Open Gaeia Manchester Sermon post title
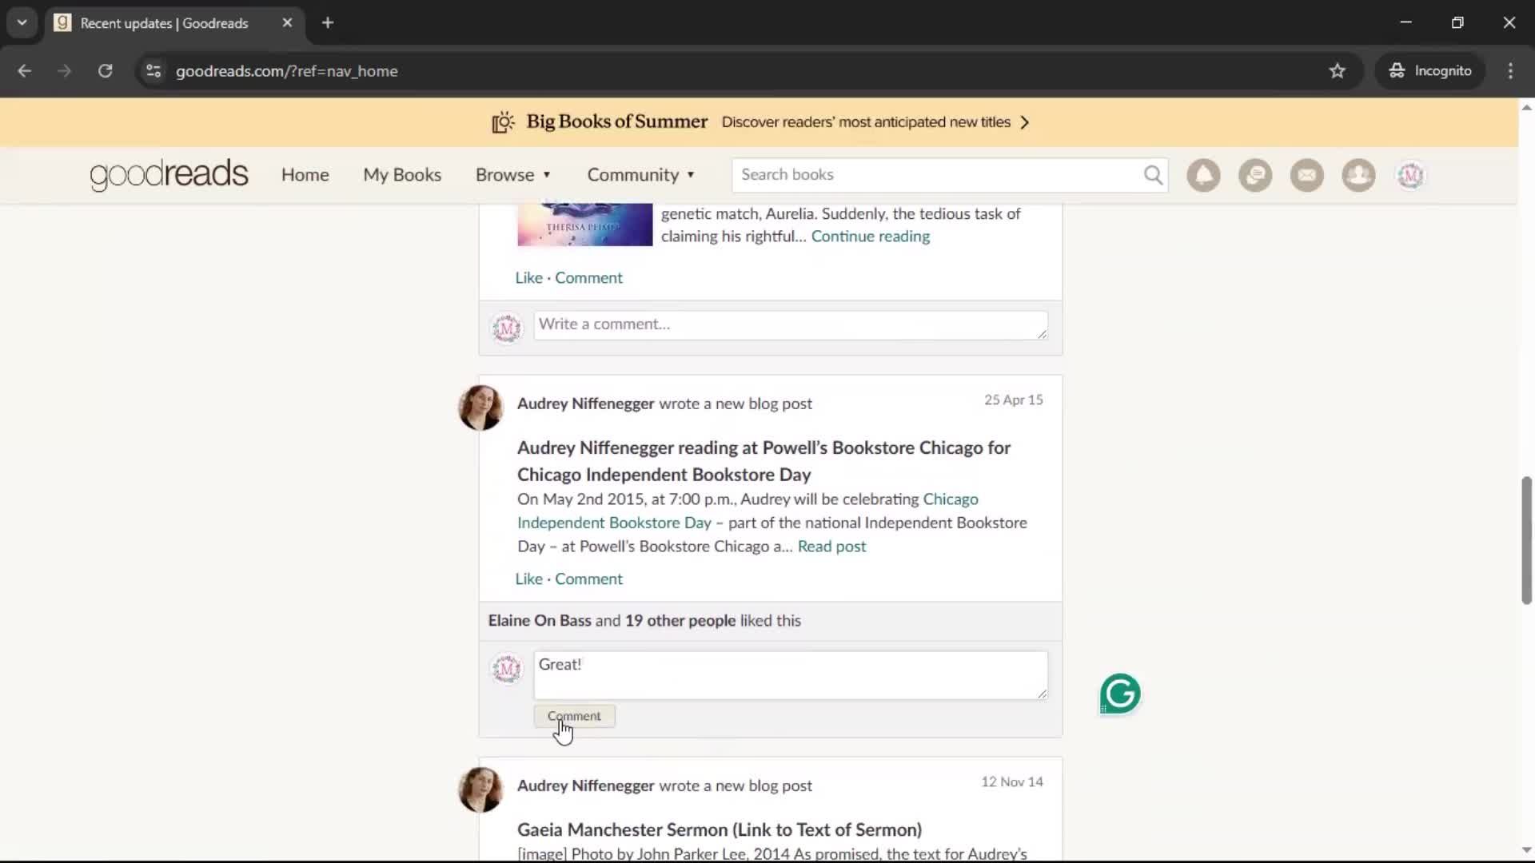This screenshot has height=863, width=1535. click(x=719, y=830)
